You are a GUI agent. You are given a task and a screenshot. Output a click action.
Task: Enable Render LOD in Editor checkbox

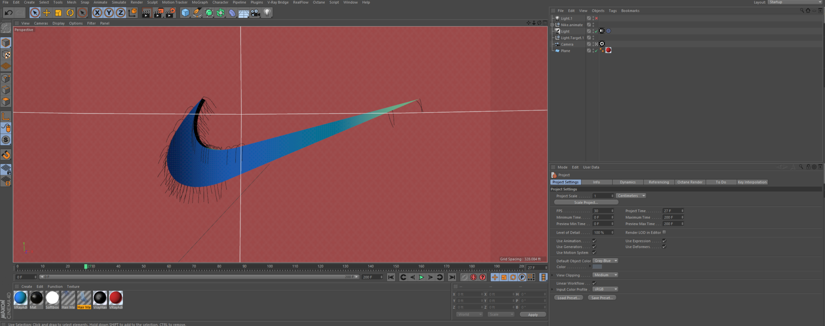pos(664,232)
